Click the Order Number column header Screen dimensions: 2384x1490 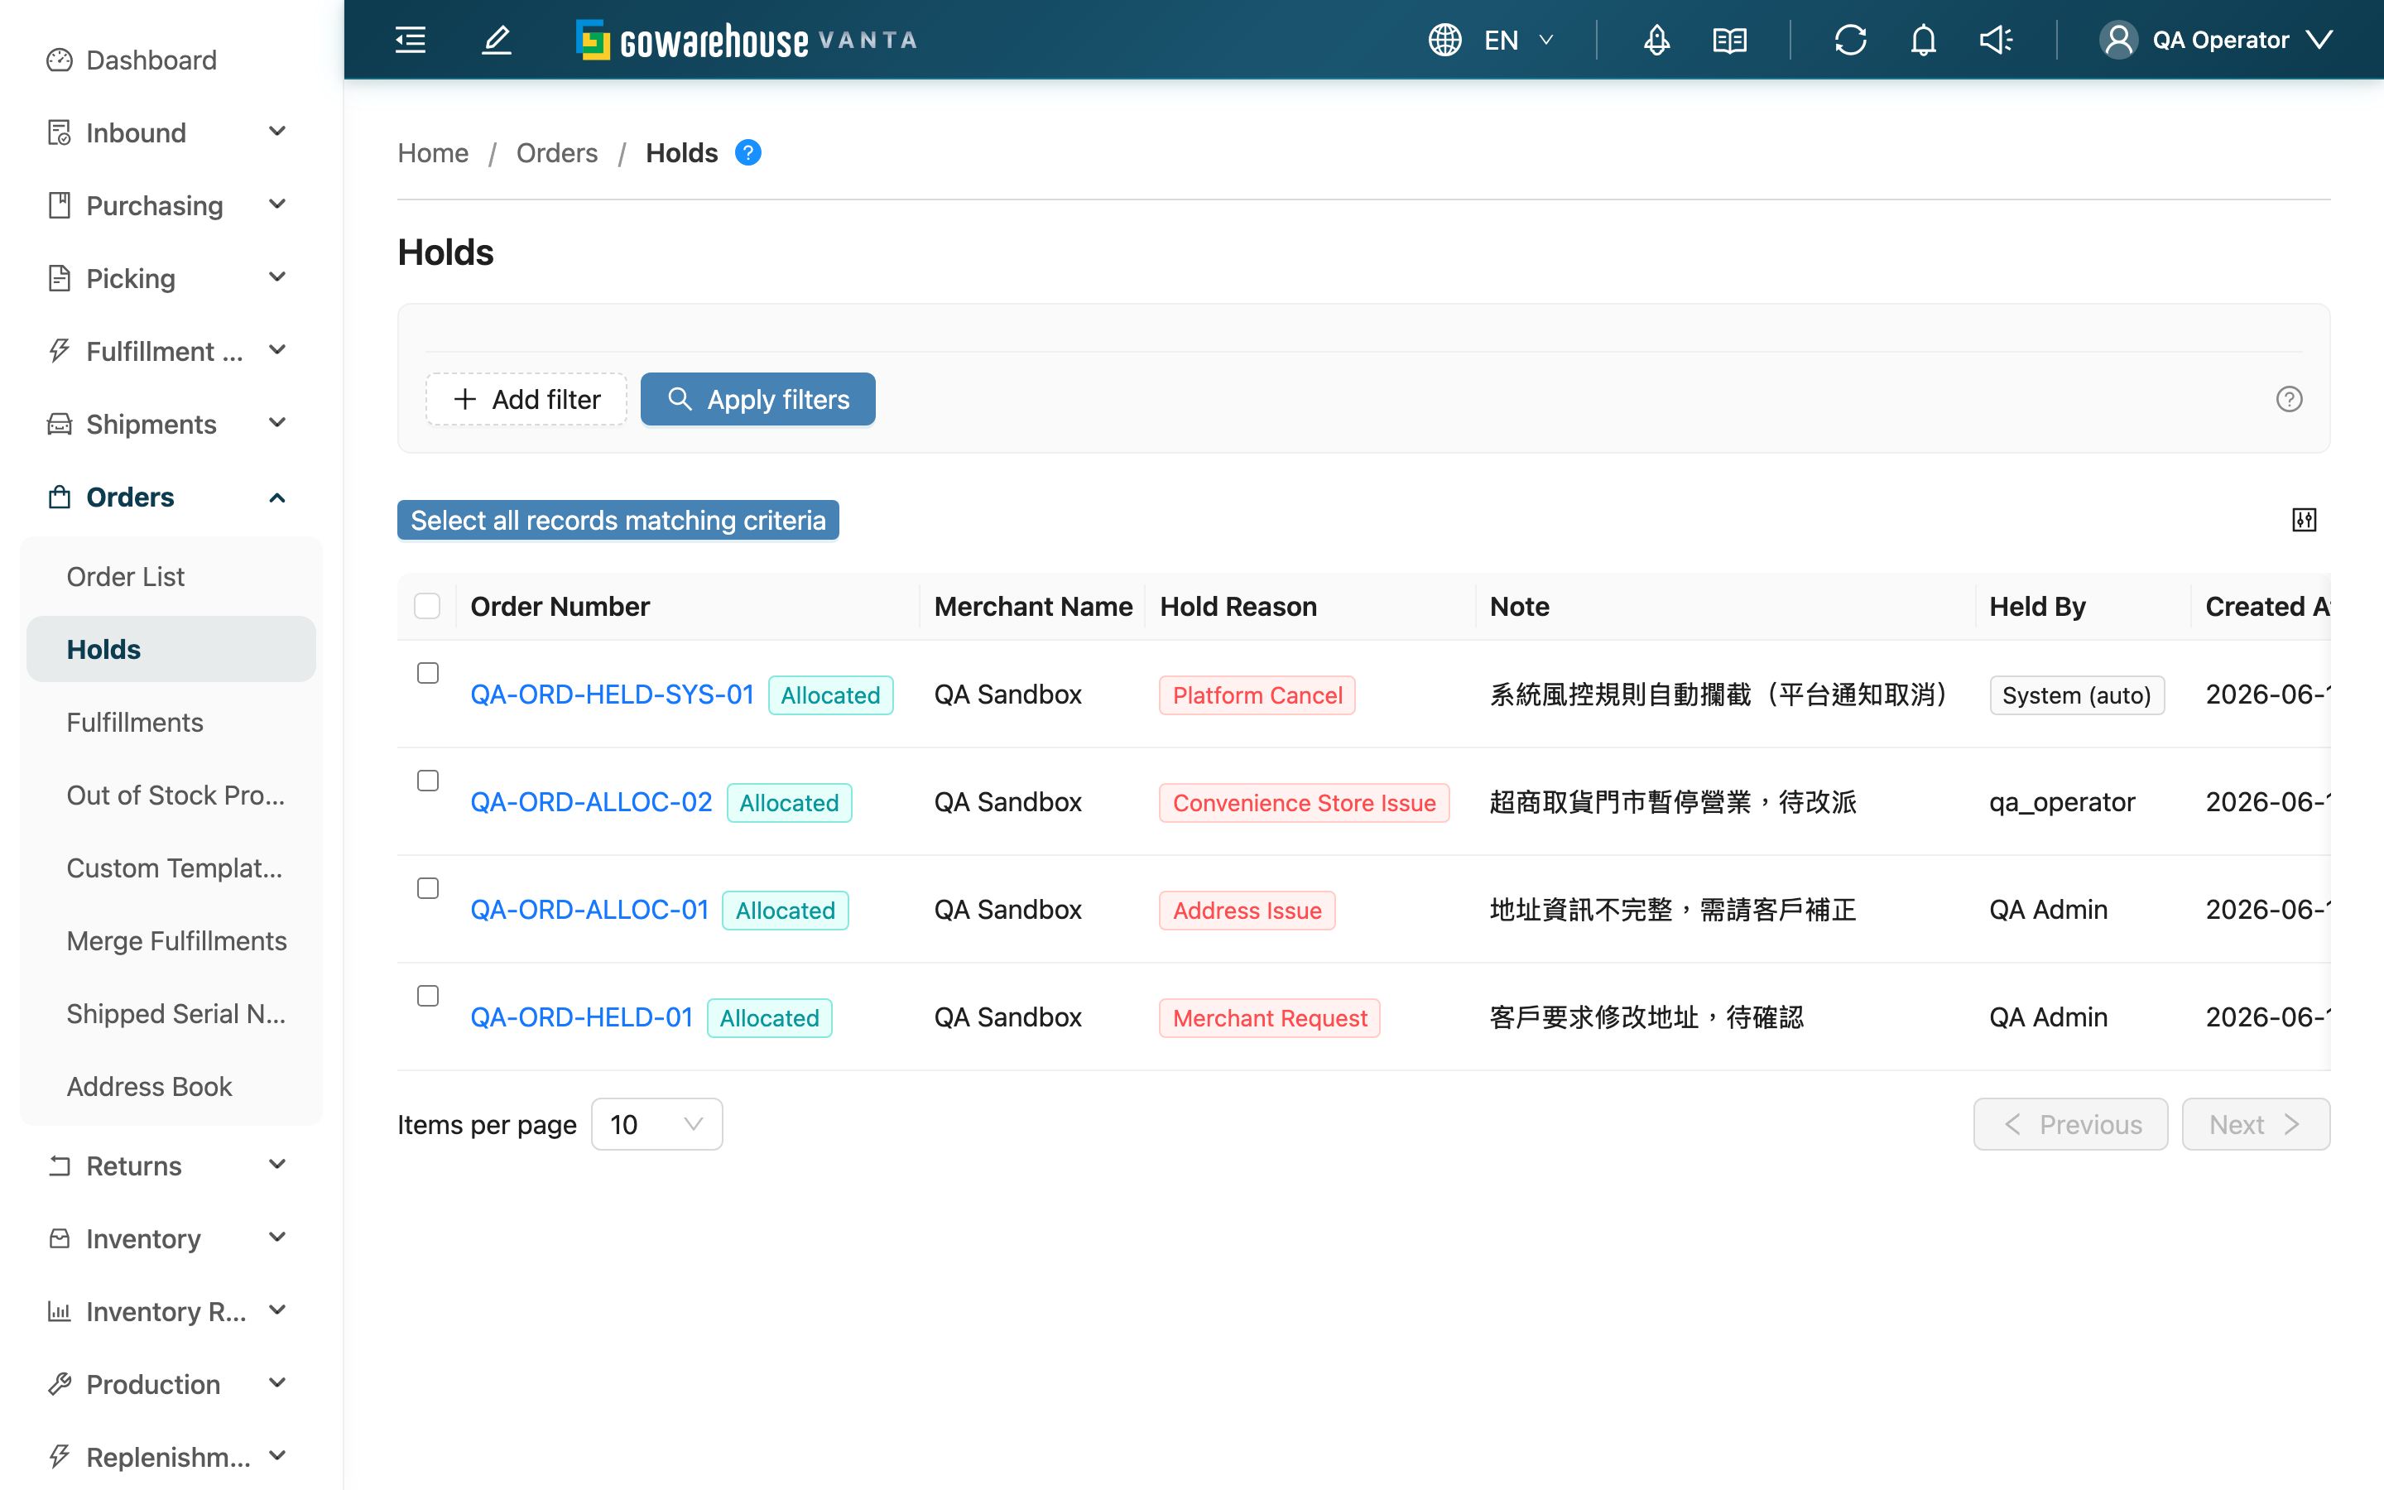(560, 606)
